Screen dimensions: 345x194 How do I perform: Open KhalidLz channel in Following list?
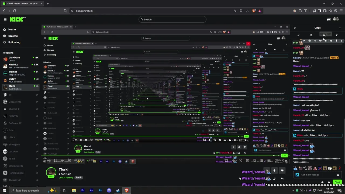[20, 66]
